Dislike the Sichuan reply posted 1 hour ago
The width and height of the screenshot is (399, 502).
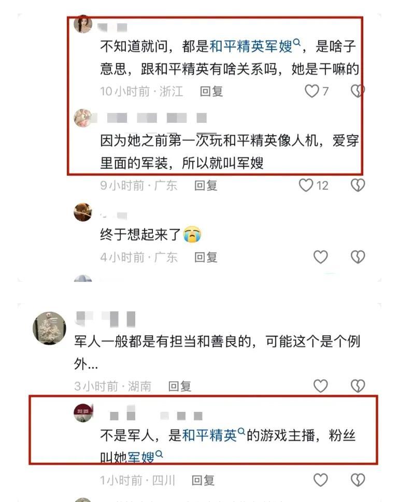(358, 480)
